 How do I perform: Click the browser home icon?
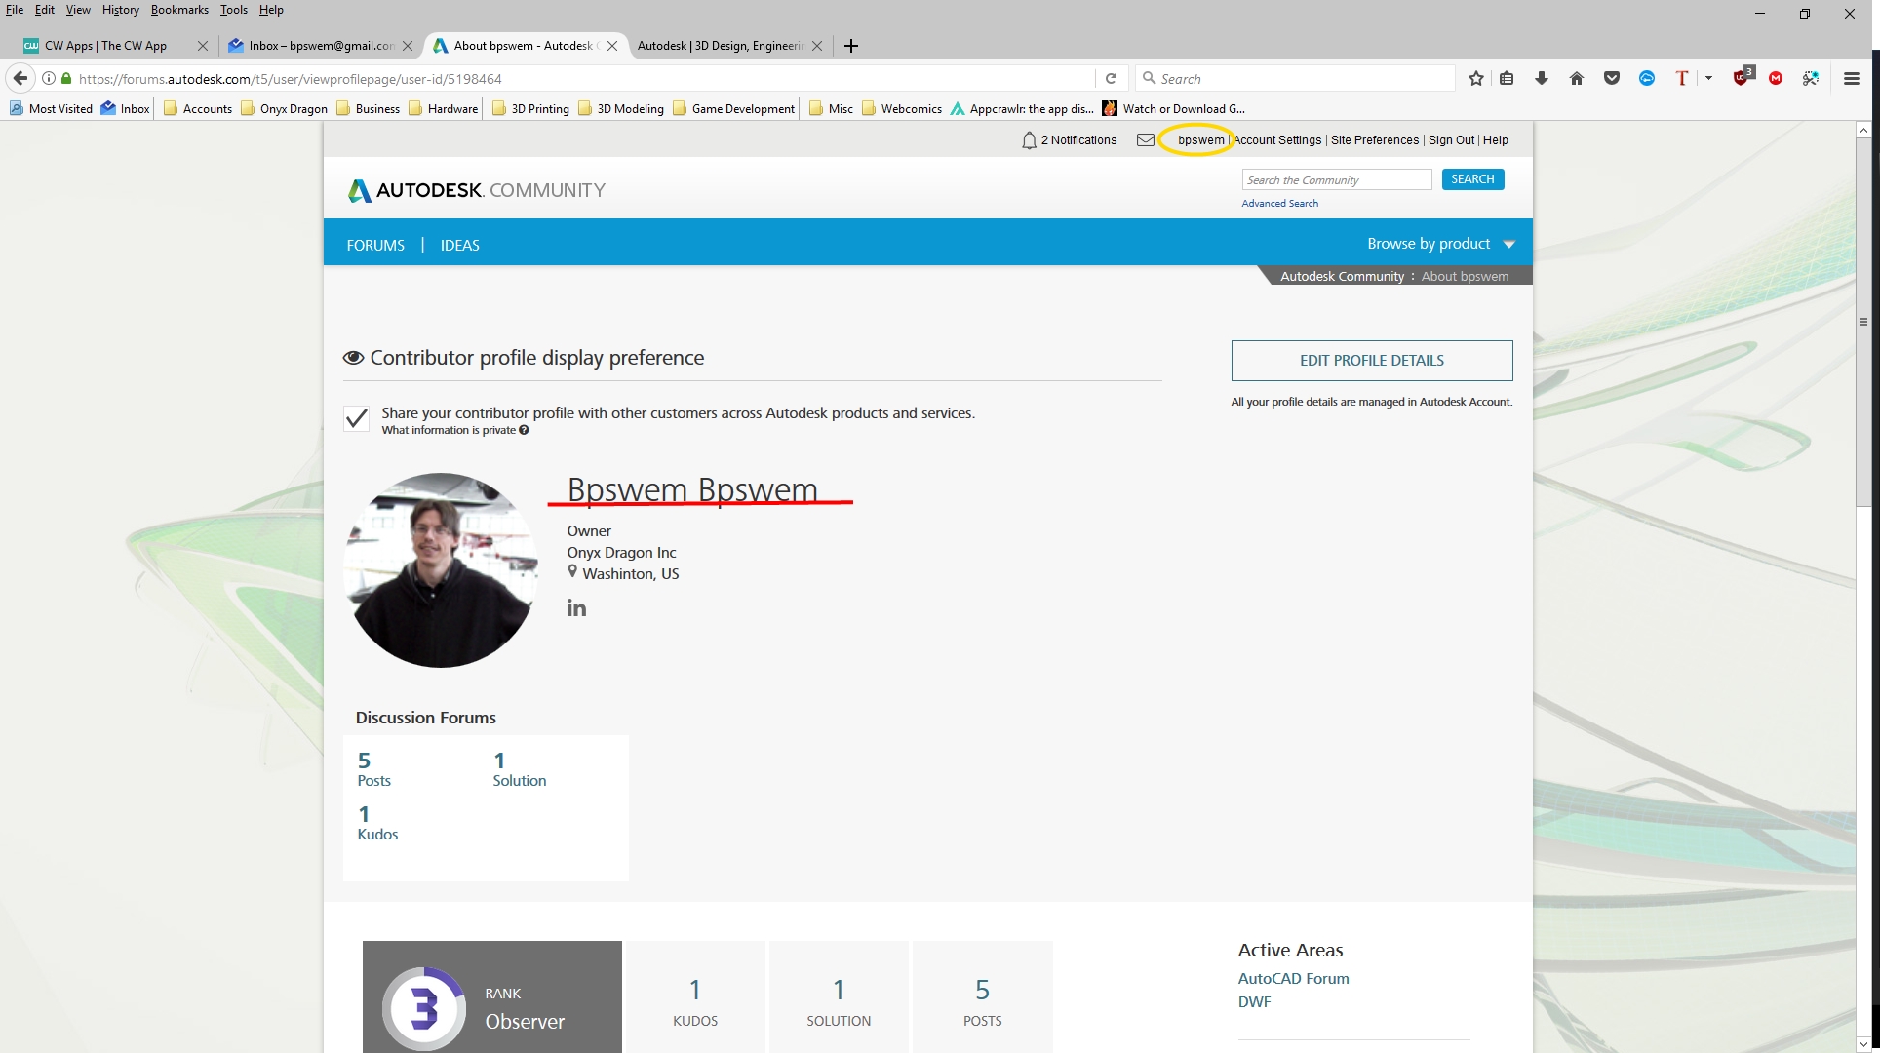1577,79
